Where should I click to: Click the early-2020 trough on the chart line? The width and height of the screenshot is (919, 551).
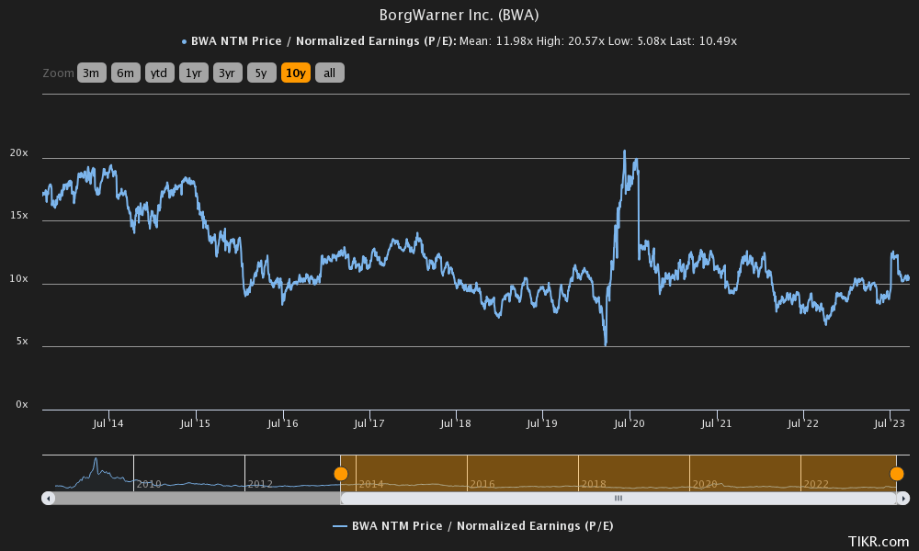point(606,344)
